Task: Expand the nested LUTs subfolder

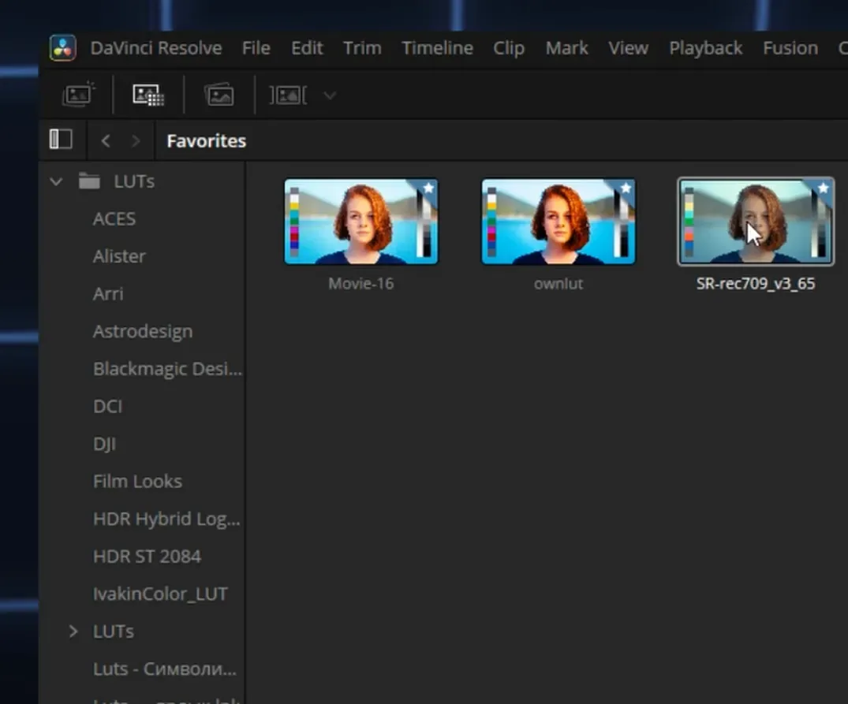Action: [73, 631]
